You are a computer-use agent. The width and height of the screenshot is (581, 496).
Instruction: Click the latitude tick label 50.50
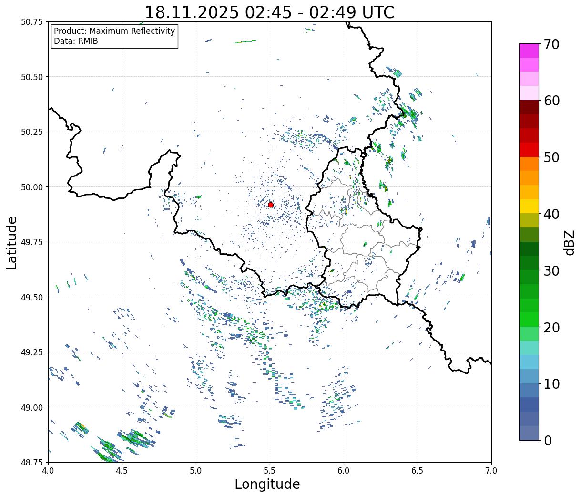pos(31,77)
